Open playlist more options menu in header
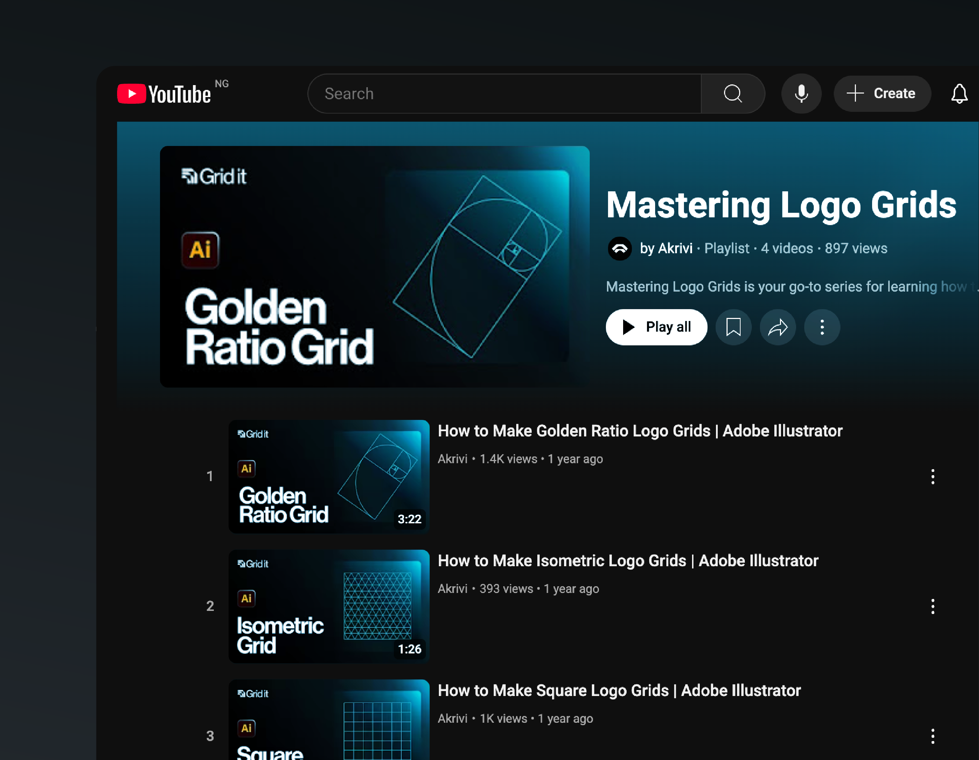 coord(822,327)
